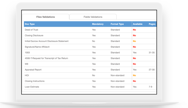Select the Signature/Name Affidavit row
Screen dimensions: 188x108
(x=90, y=47)
